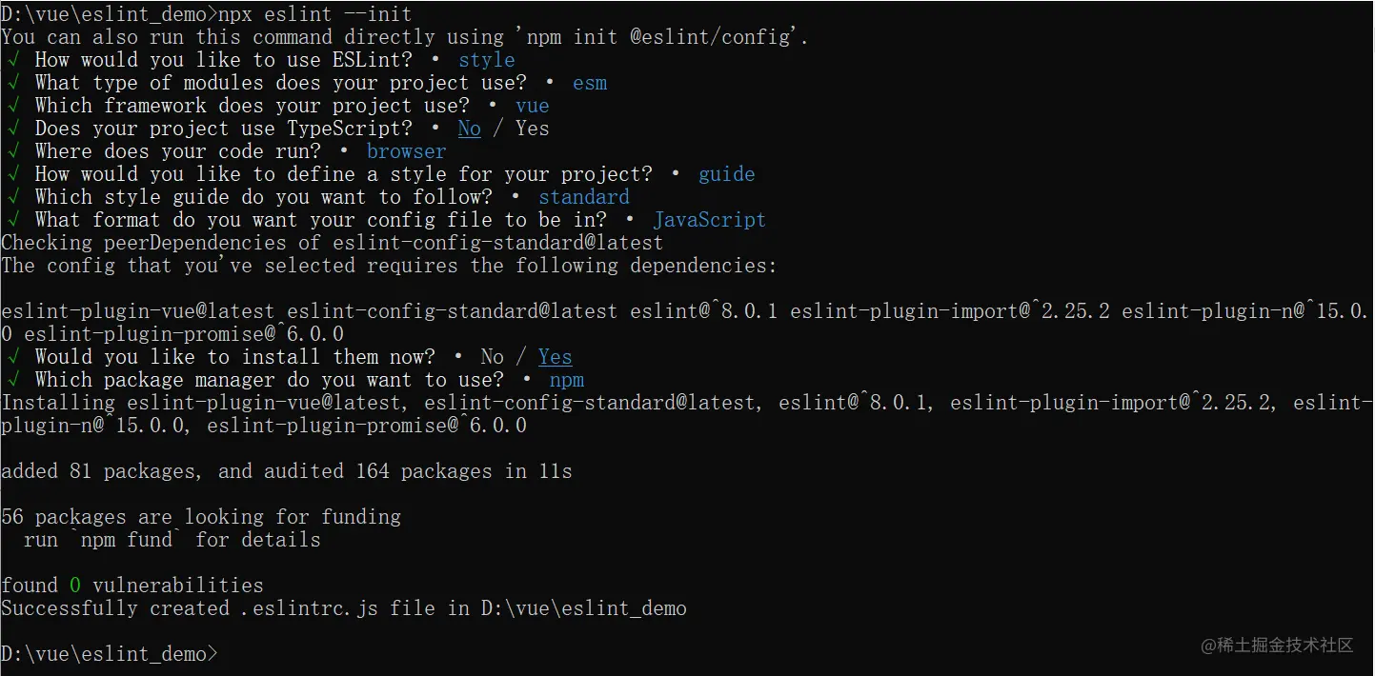Viewport: 1375px width, 676px height.
Task: Select underlined 'No' on the TypeScript question
Action: 470,129
